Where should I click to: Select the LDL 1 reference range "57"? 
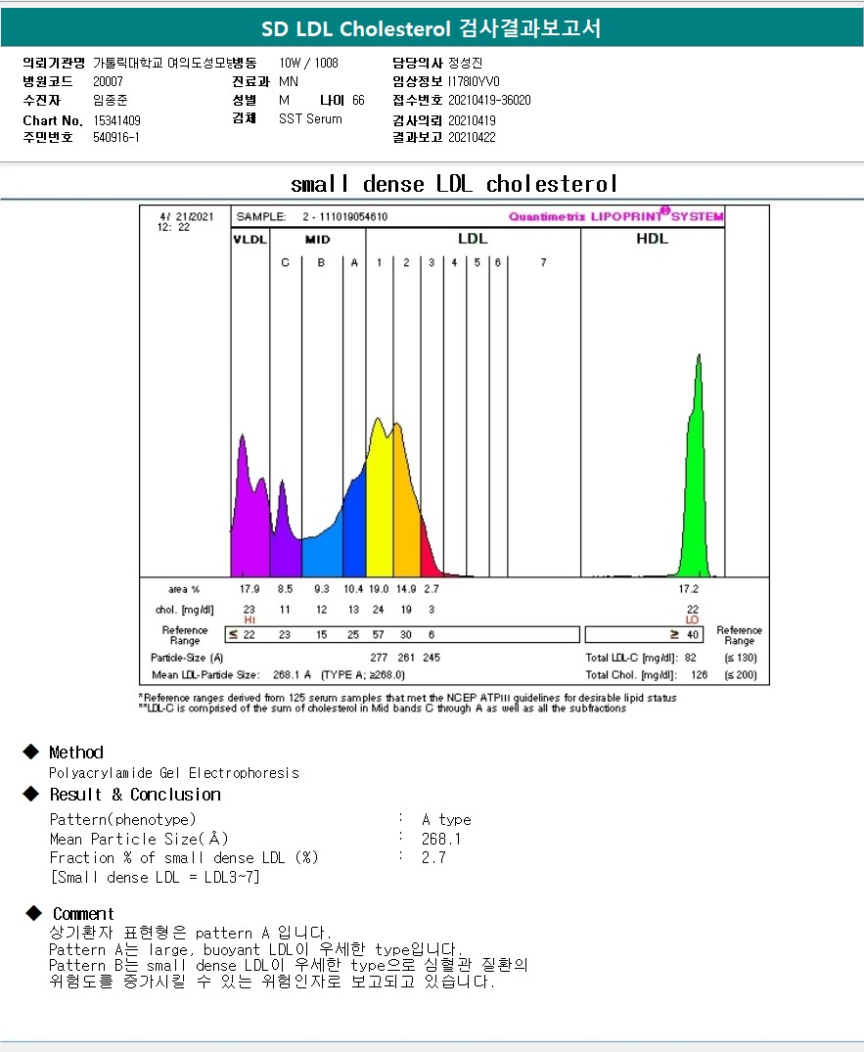click(379, 634)
